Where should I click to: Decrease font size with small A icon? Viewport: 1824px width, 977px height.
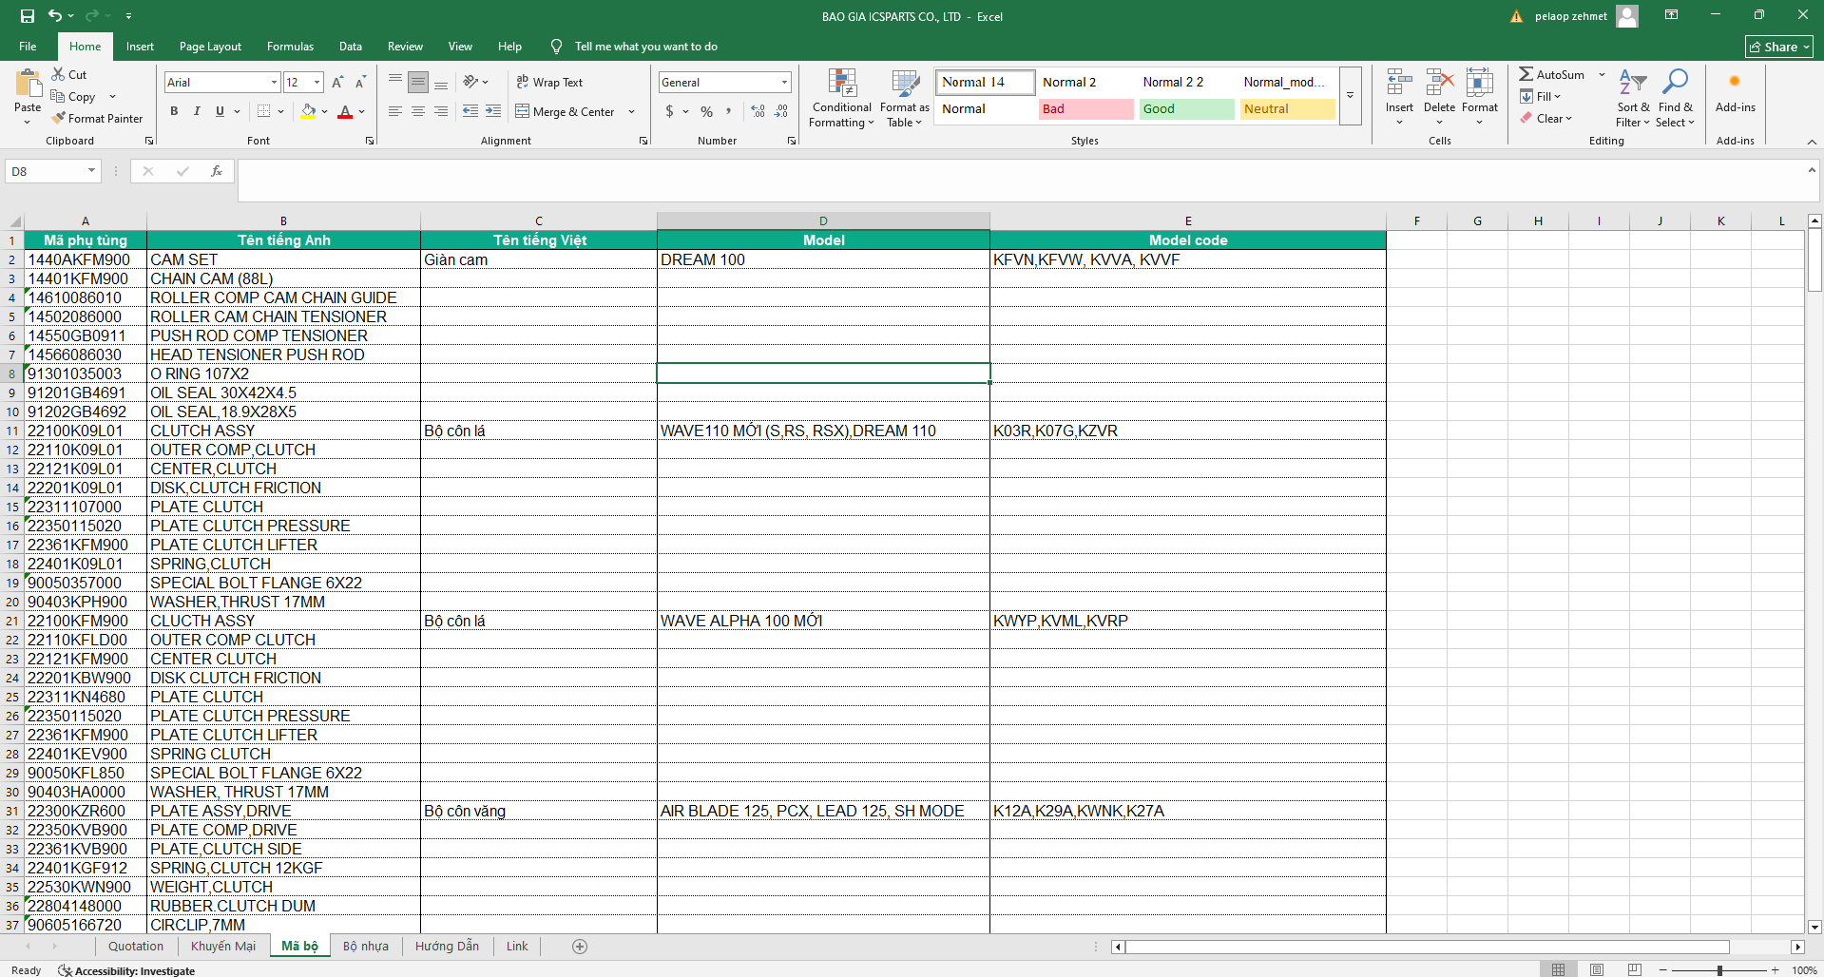click(x=360, y=83)
